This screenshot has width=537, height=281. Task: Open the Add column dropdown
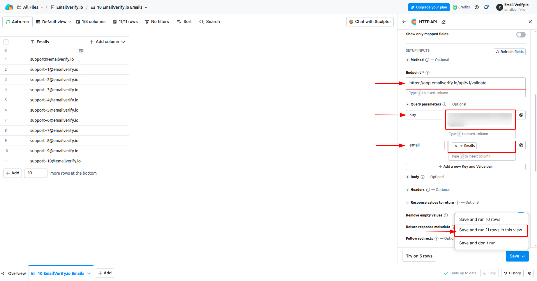[x=107, y=42]
